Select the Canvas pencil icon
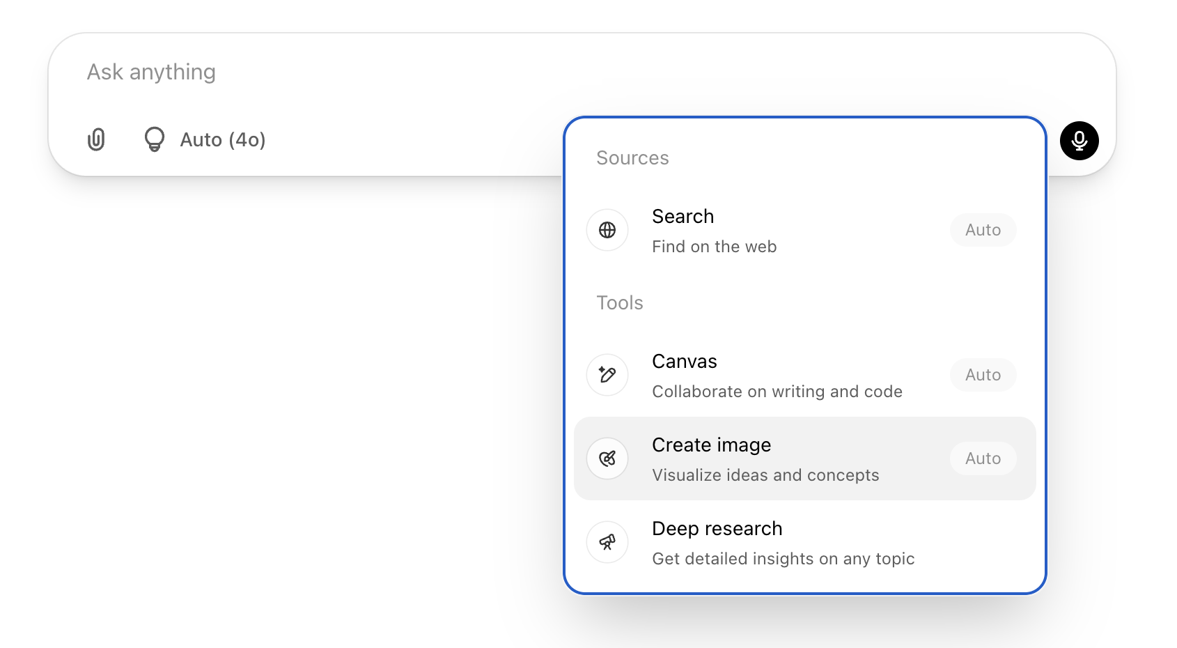 (607, 374)
